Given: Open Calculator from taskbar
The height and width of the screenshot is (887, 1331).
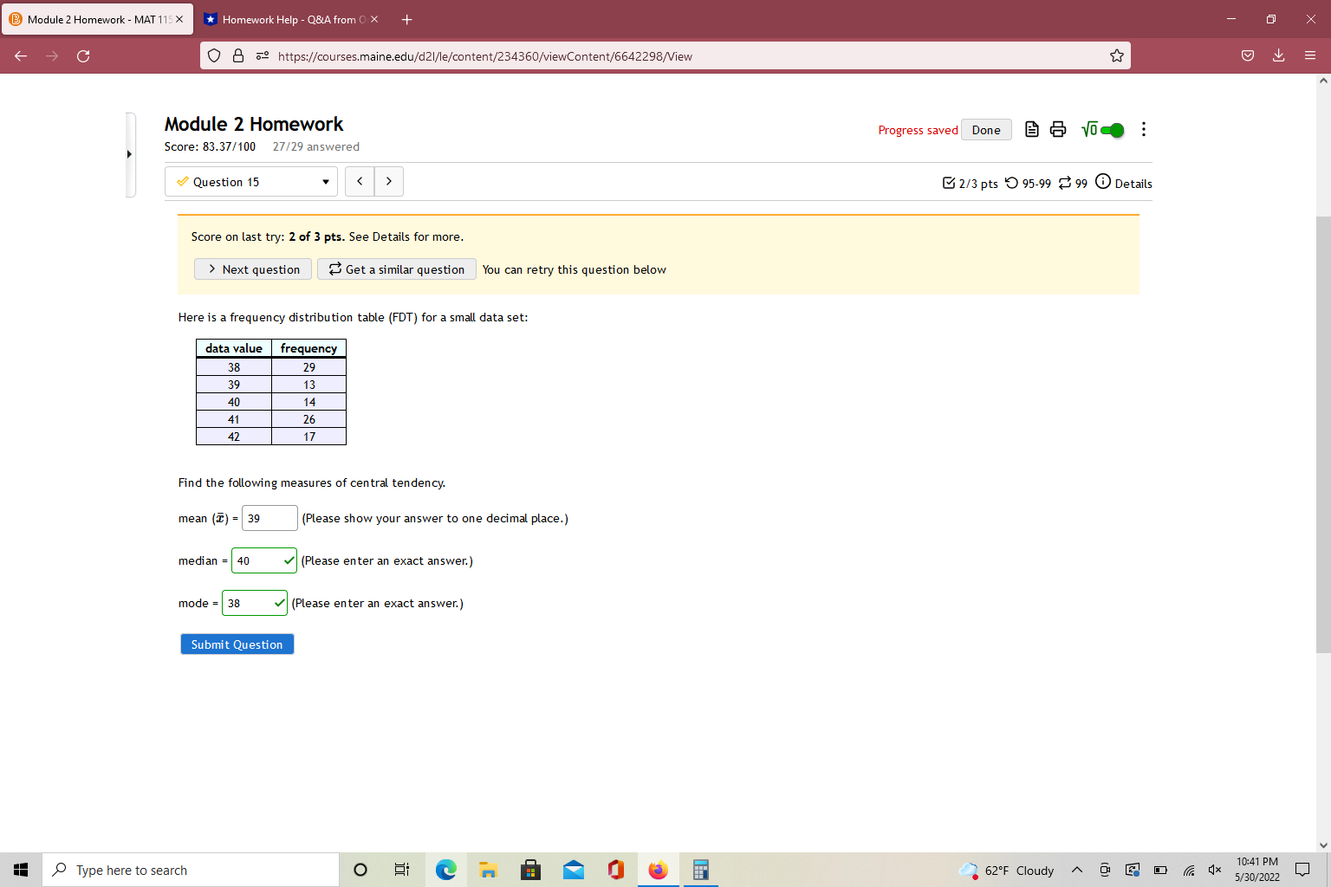Looking at the screenshot, I should pos(701,870).
